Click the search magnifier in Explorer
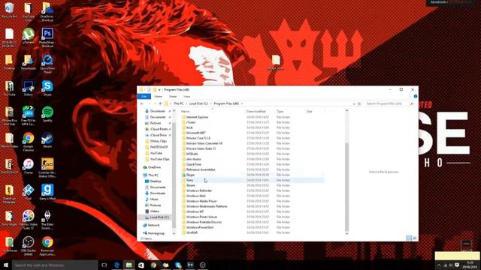Screen dimensions: 481x270 pos(412,103)
